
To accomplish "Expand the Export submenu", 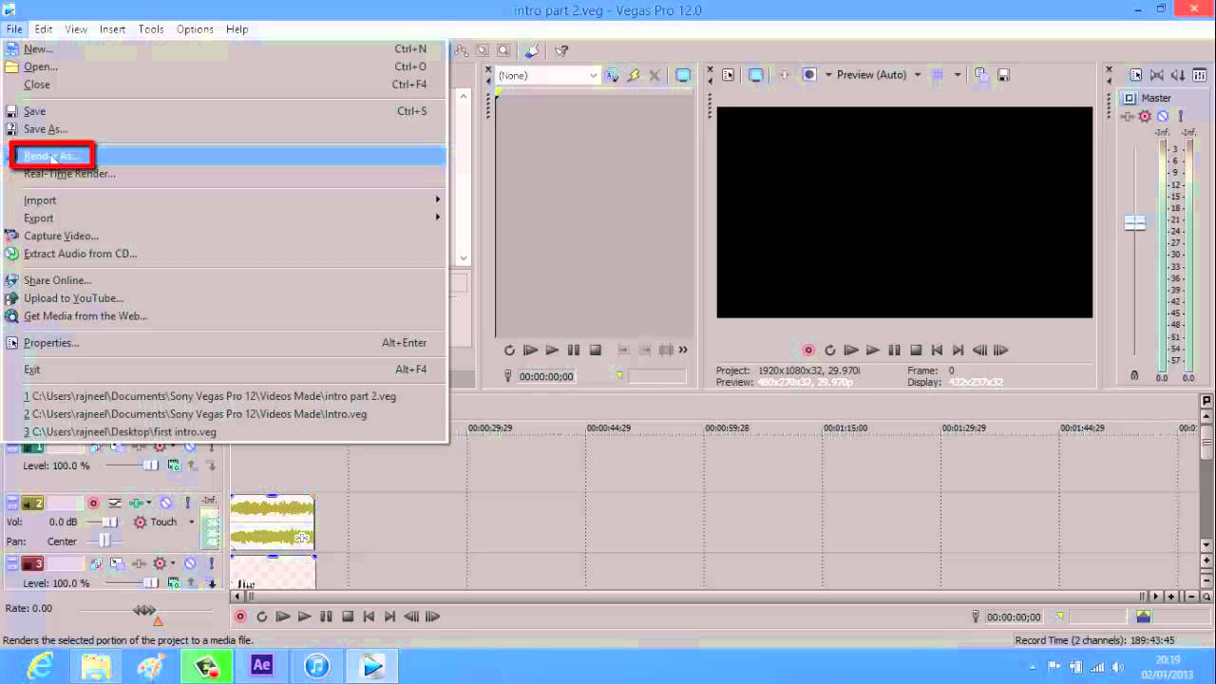I will [224, 218].
